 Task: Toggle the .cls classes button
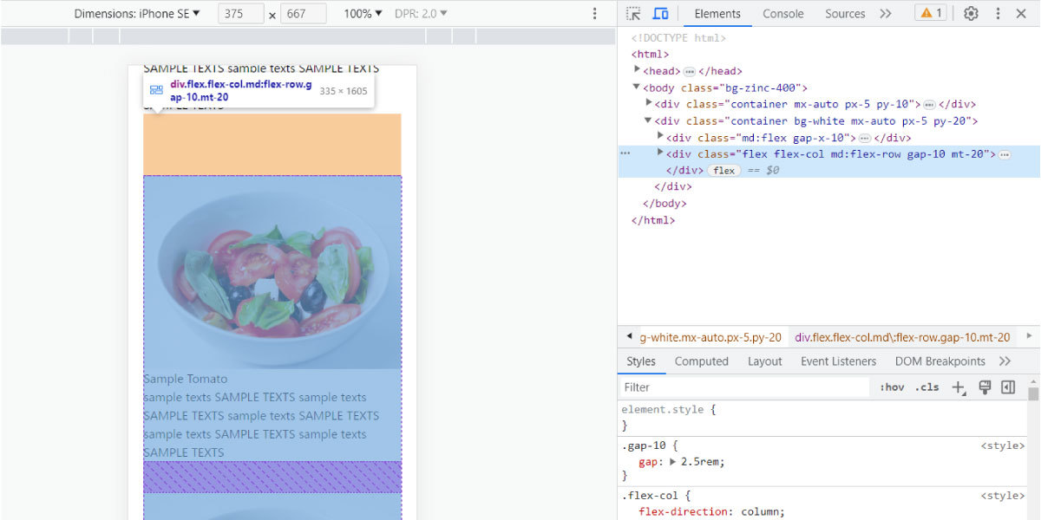[x=928, y=387]
